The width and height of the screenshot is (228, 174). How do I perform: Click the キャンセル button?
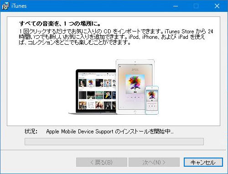pyautogui.click(x=203, y=162)
